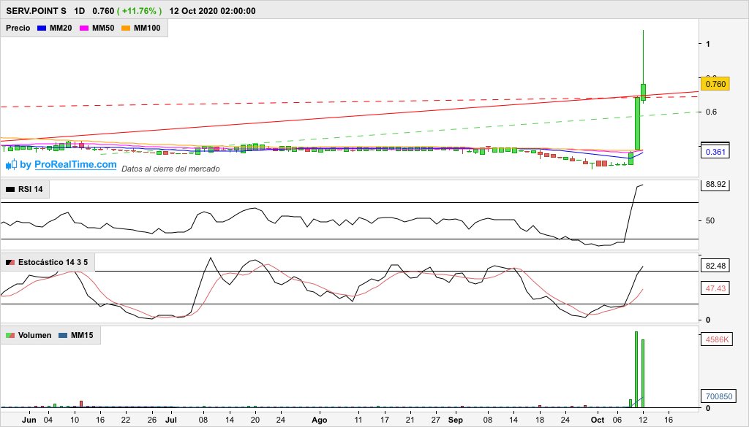Click the MM100 legend text
Screen dimensions: 749x427
tap(147, 28)
